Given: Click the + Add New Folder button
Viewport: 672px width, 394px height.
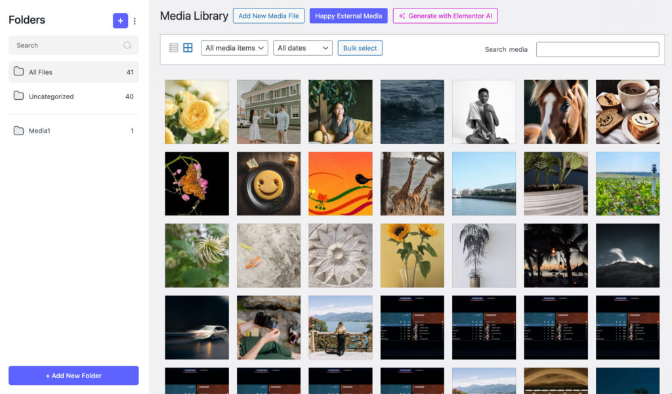Looking at the screenshot, I should [x=73, y=376].
